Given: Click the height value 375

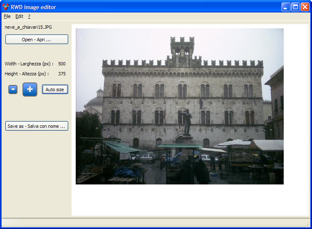Looking at the screenshot, I should pyautogui.click(x=62, y=74).
